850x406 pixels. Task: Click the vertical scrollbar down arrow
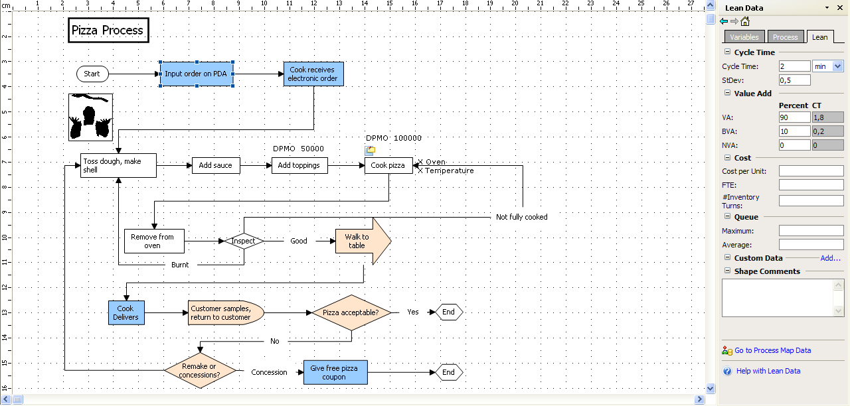click(x=711, y=388)
